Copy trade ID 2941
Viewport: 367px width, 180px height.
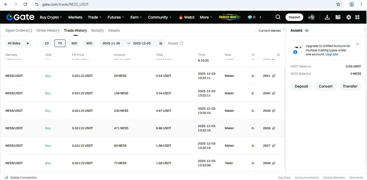point(274,76)
